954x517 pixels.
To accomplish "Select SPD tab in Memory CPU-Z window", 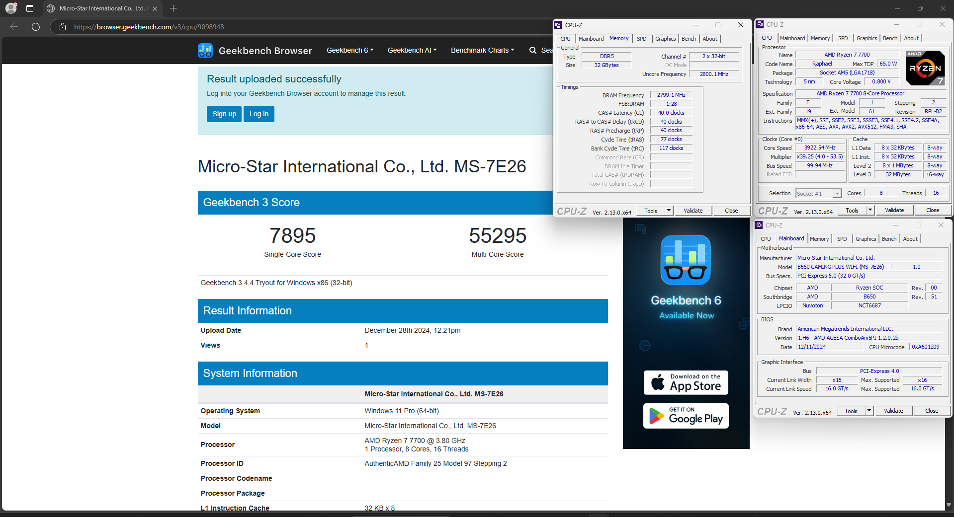I will click(x=642, y=39).
